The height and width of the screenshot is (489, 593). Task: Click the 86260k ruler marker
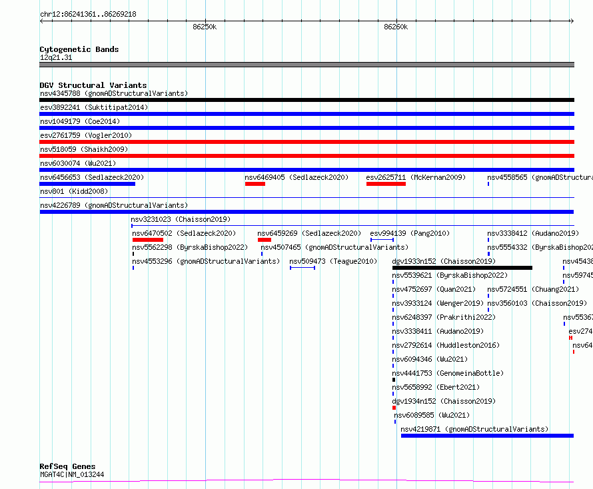pyautogui.click(x=396, y=27)
